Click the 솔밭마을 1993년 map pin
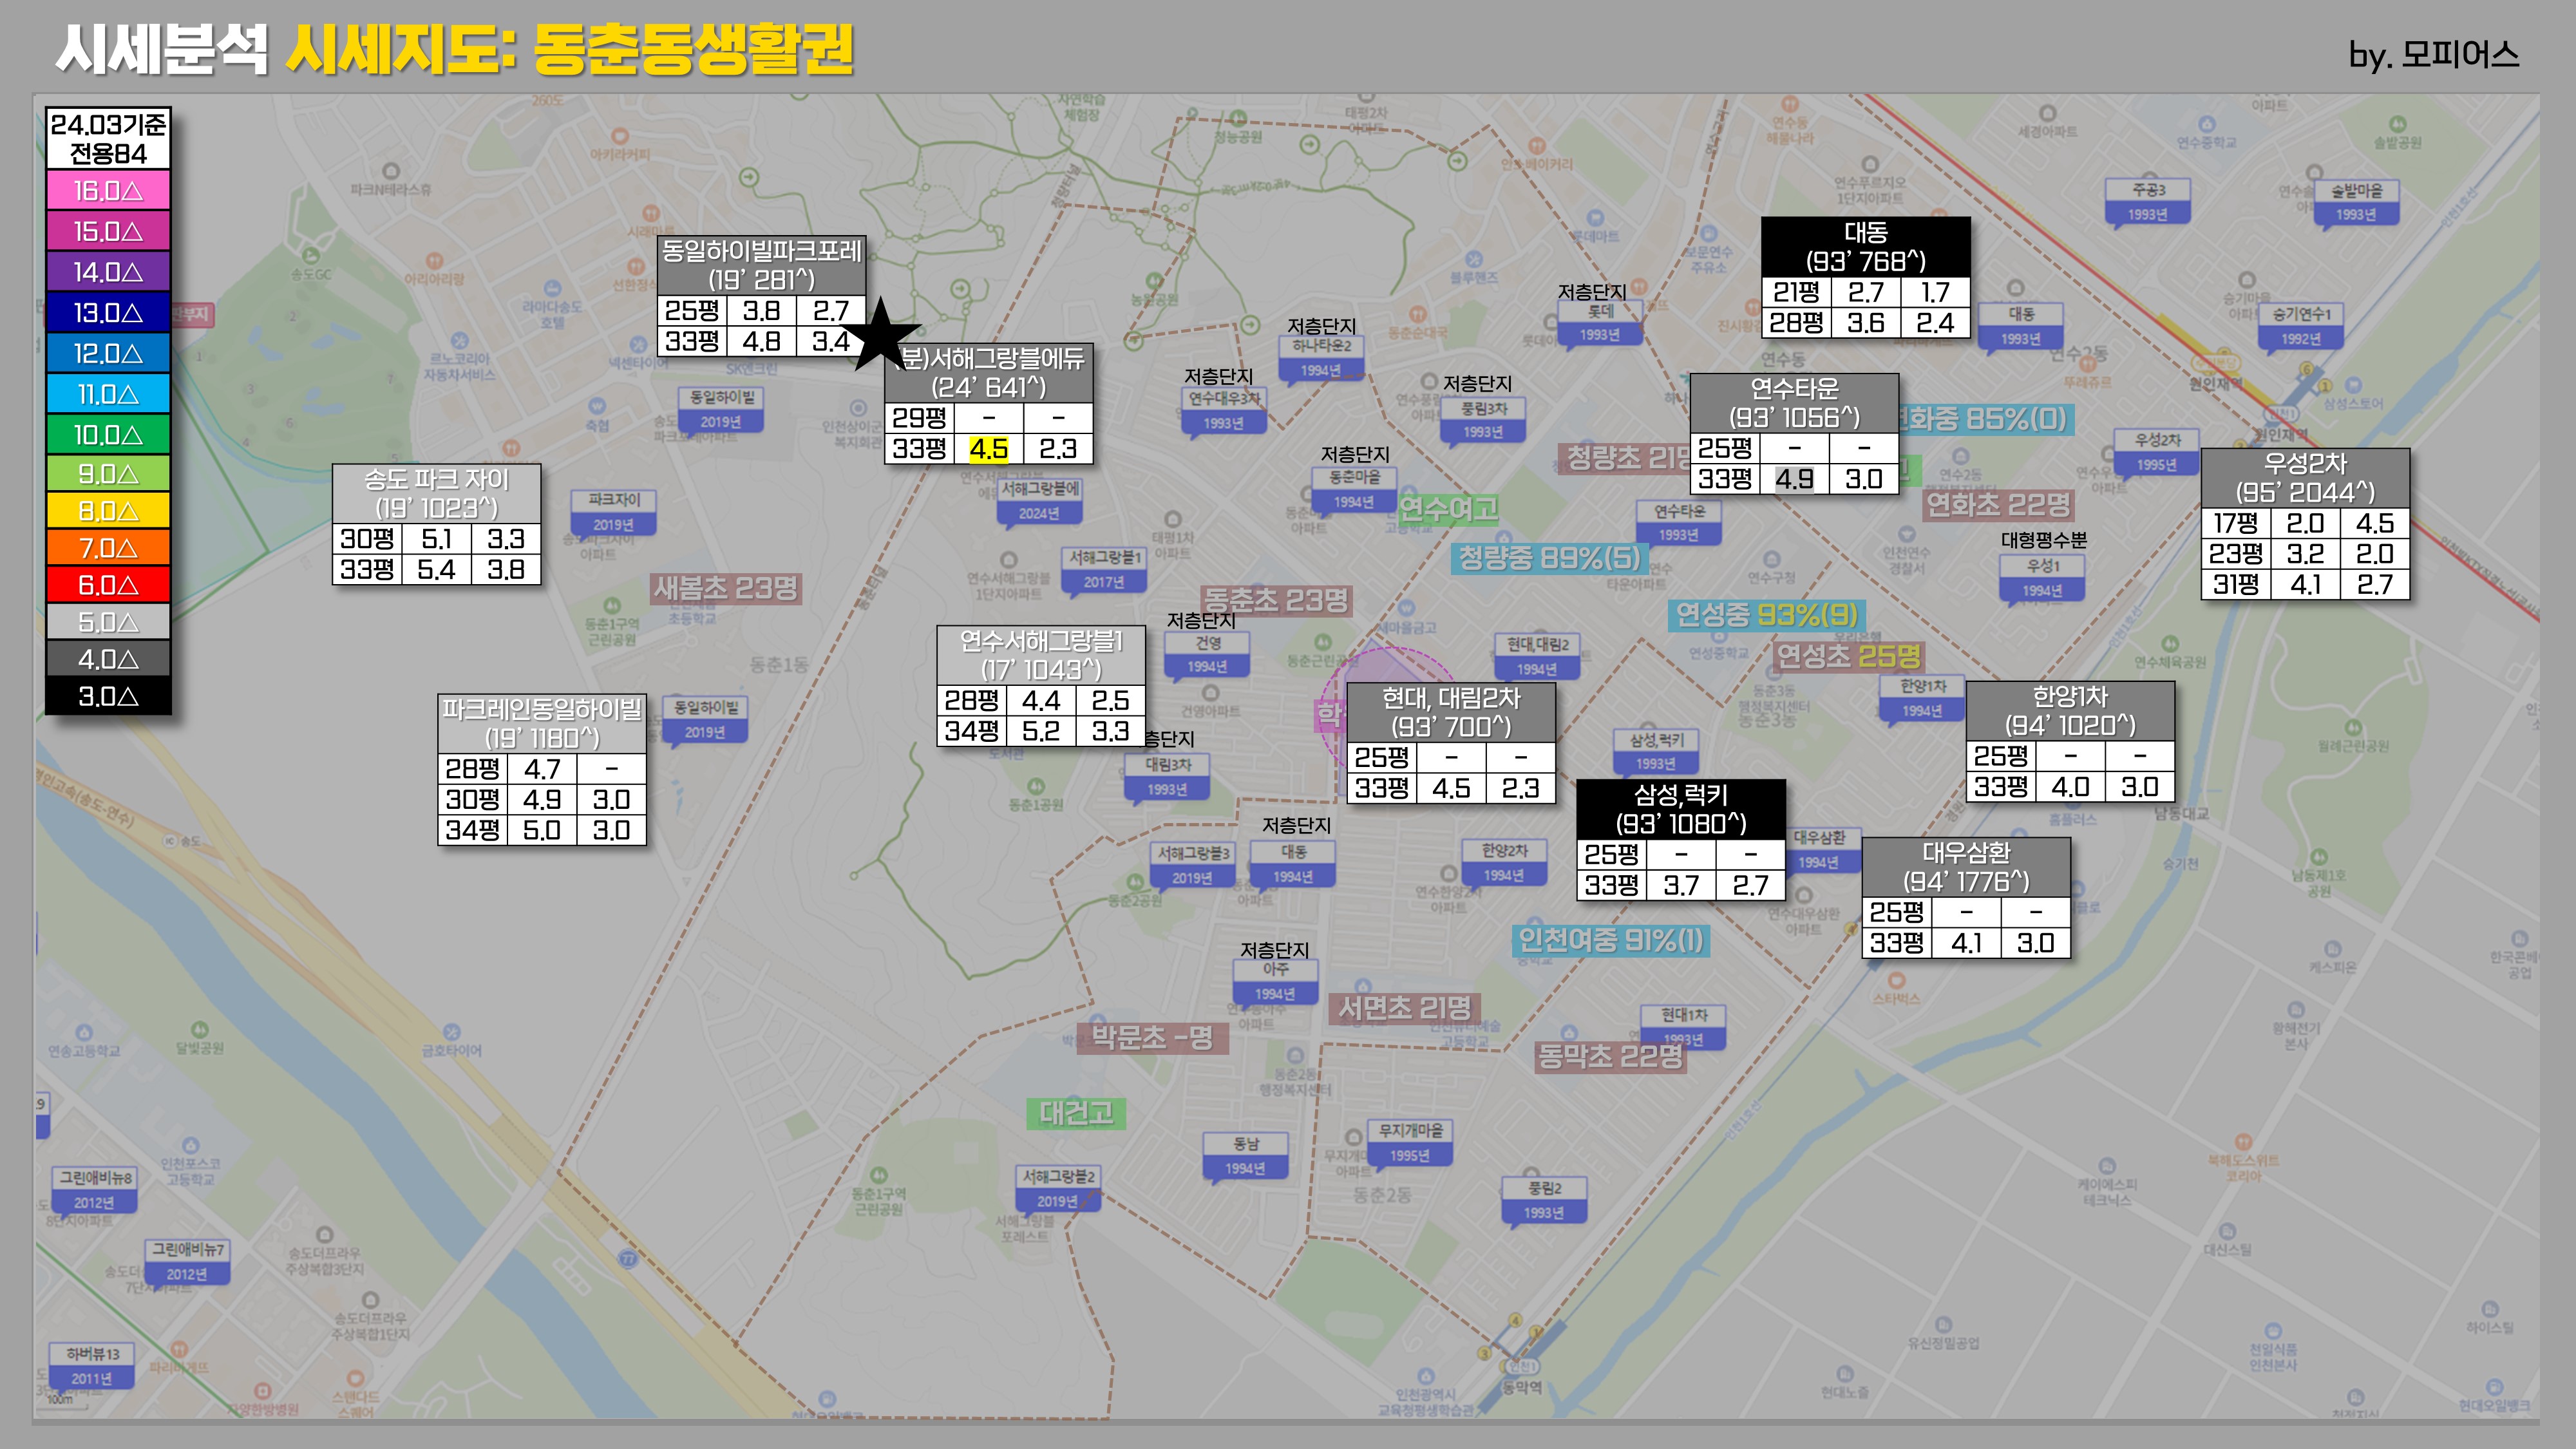Image resolution: width=2576 pixels, height=1449 pixels. 2356,201
